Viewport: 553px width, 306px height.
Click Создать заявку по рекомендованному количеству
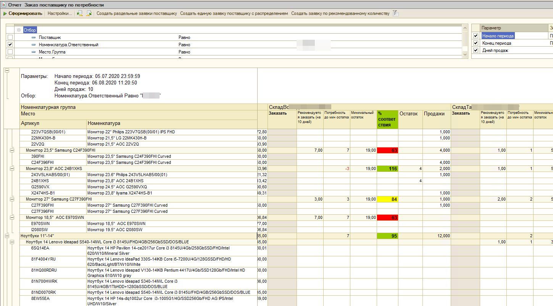[340, 13]
